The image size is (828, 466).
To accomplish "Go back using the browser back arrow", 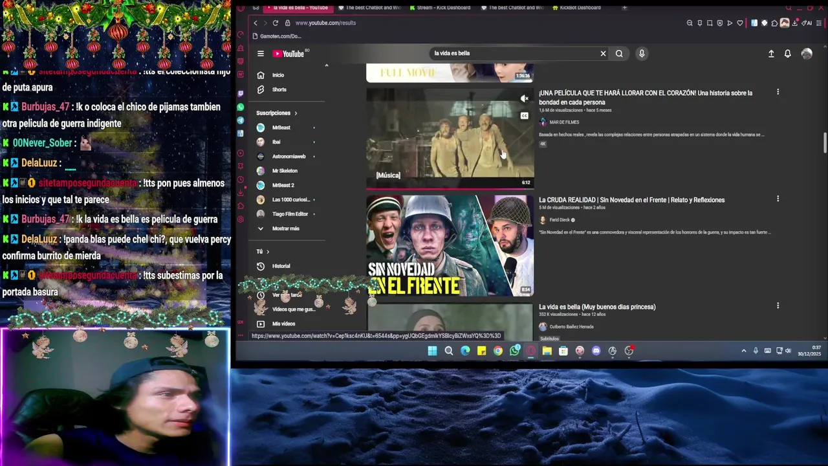I will pyautogui.click(x=256, y=23).
